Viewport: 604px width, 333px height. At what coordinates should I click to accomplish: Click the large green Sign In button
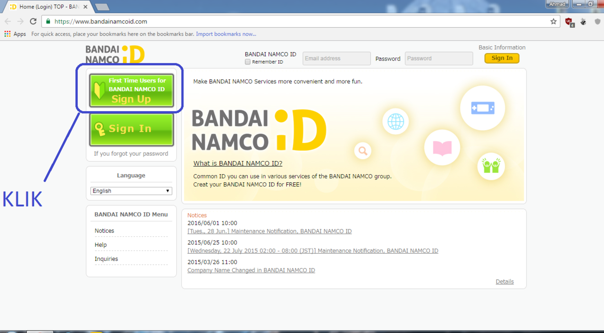point(132,130)
